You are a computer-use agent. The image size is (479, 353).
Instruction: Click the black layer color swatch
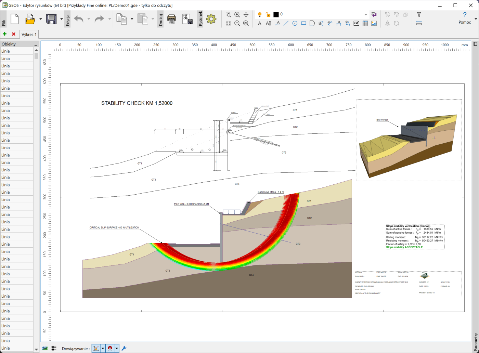coord(276,15)
